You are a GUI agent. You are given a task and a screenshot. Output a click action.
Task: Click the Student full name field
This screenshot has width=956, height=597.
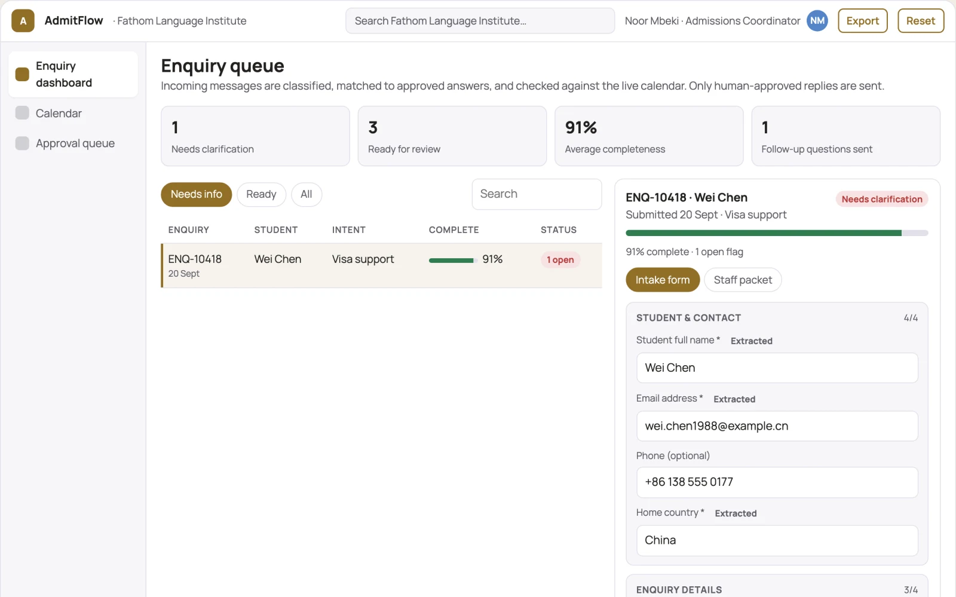tap(777, 368)
